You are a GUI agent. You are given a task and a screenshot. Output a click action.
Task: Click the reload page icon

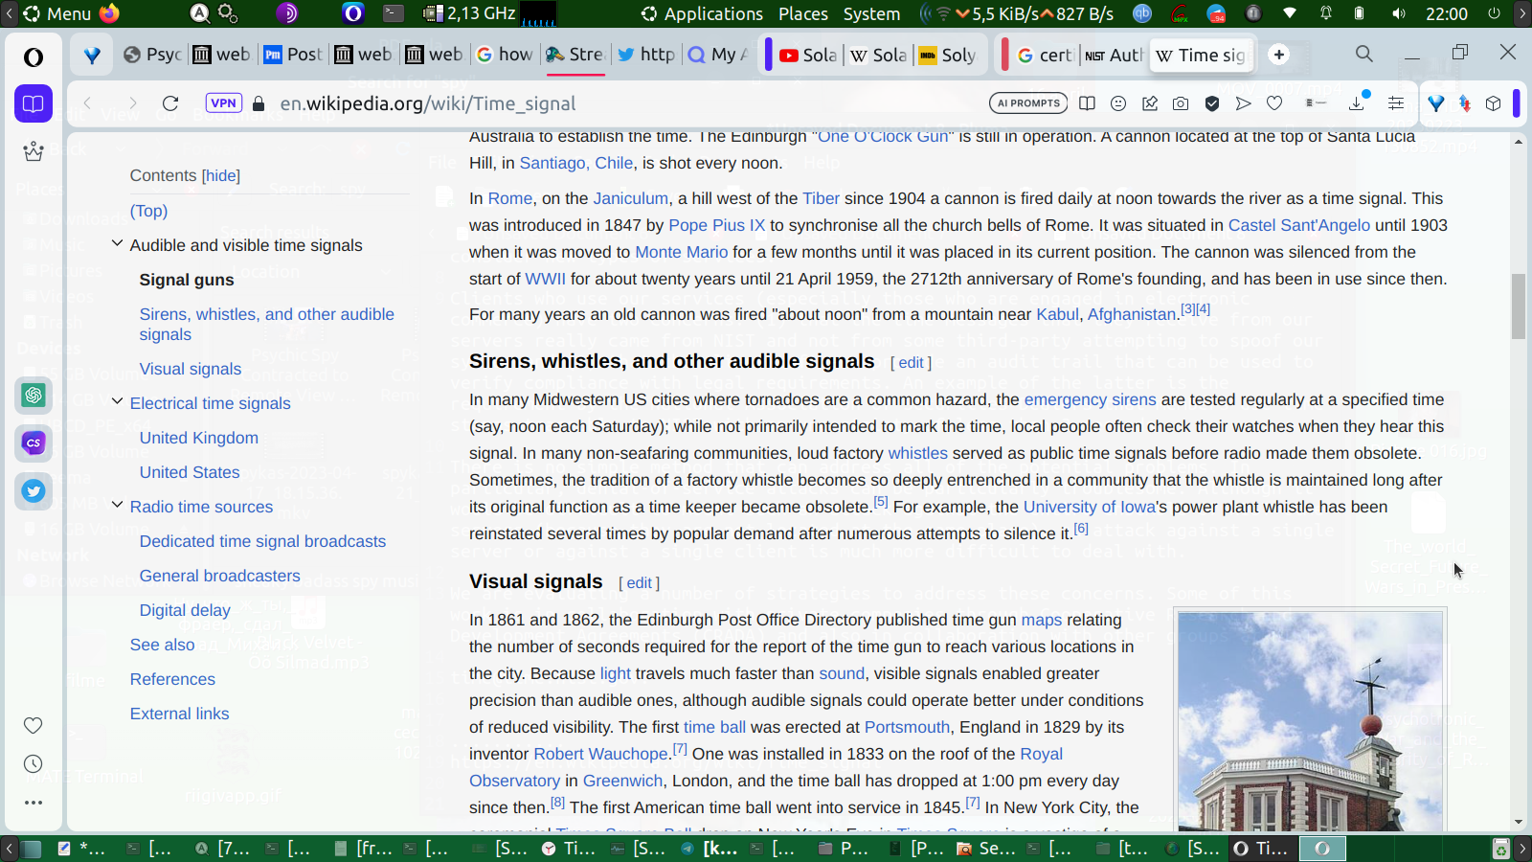[170, 103]
